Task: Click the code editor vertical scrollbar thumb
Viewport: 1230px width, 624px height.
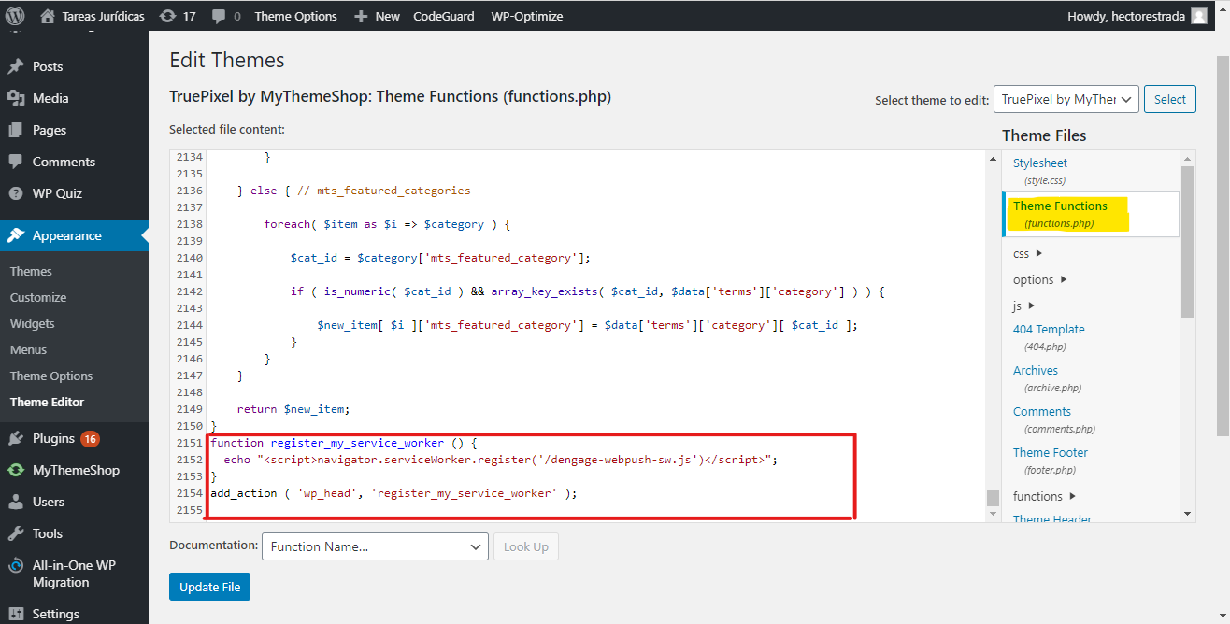Action: 993,498
